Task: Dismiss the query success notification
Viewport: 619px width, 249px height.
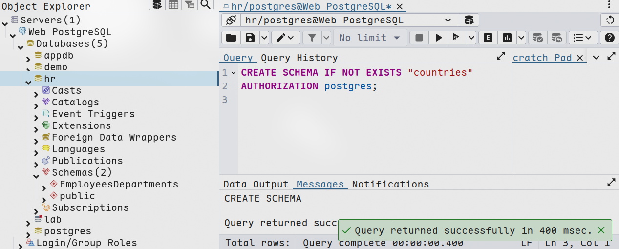Action: pyautogui.click(x=601, y=230)
